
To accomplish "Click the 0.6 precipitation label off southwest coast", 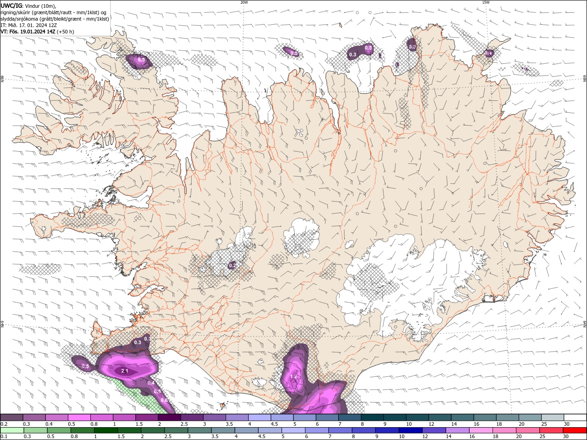I will pos(164,401).
